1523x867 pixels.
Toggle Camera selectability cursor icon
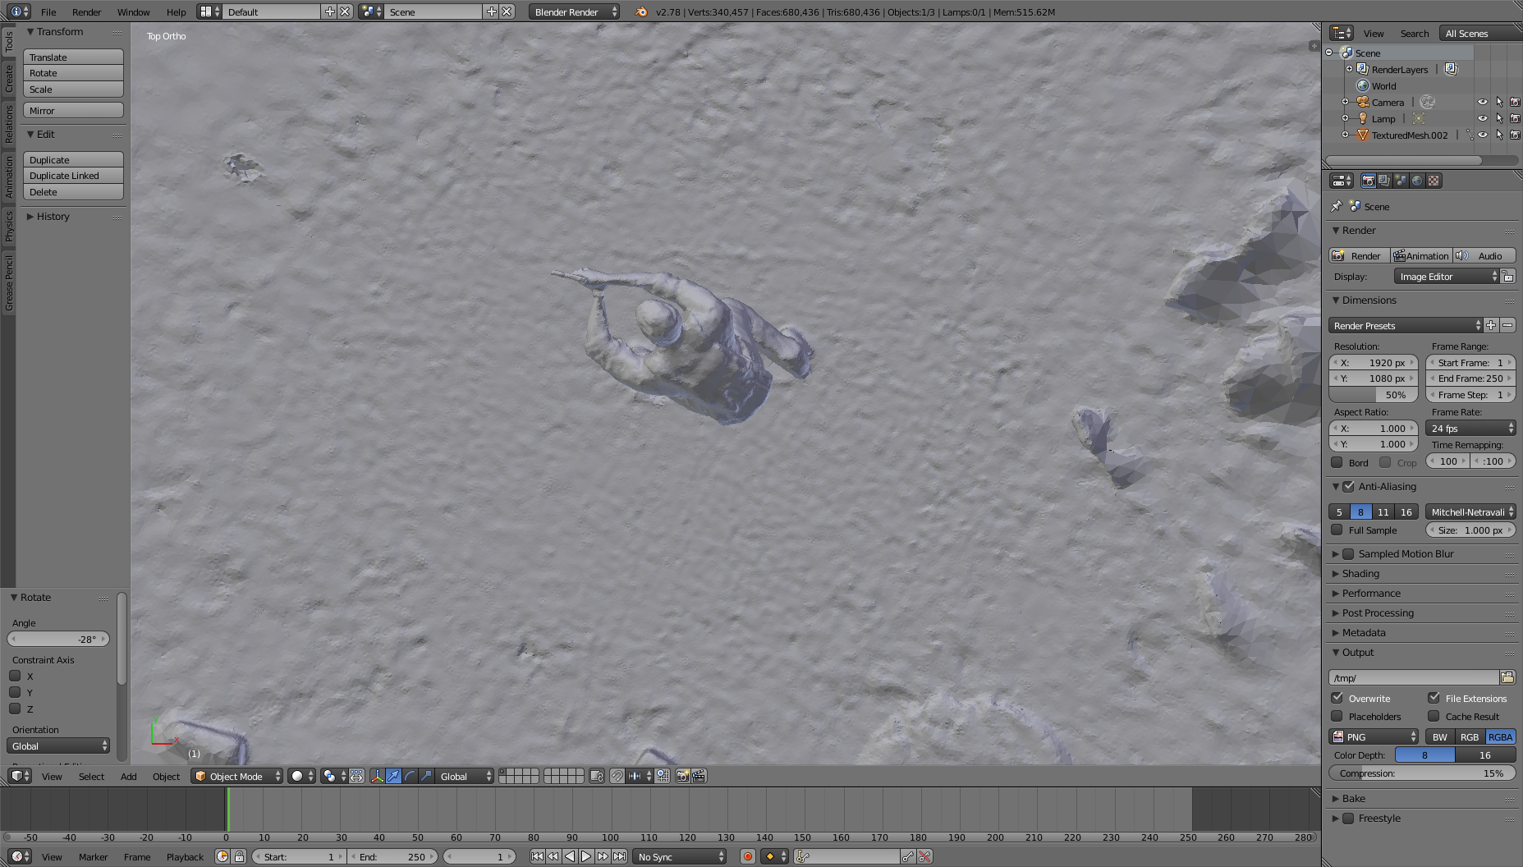pos(1499,103)
